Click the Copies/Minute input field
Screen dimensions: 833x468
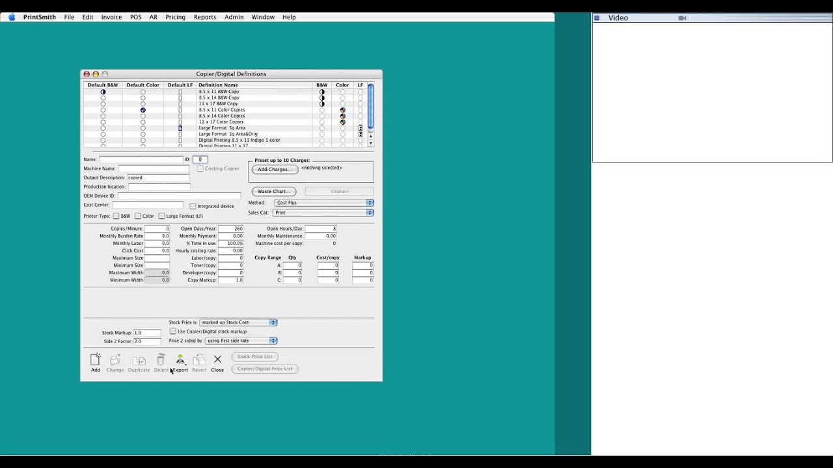[x=157, y=229]
